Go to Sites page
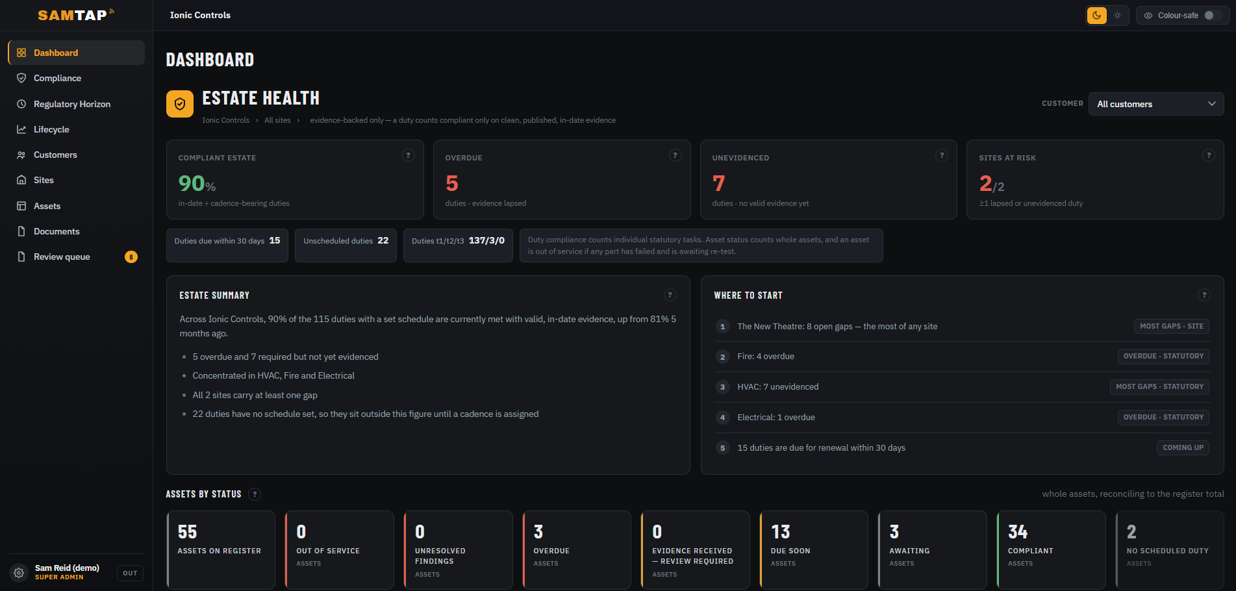This screenshot has height=591, width=1236. click(76, 180)
